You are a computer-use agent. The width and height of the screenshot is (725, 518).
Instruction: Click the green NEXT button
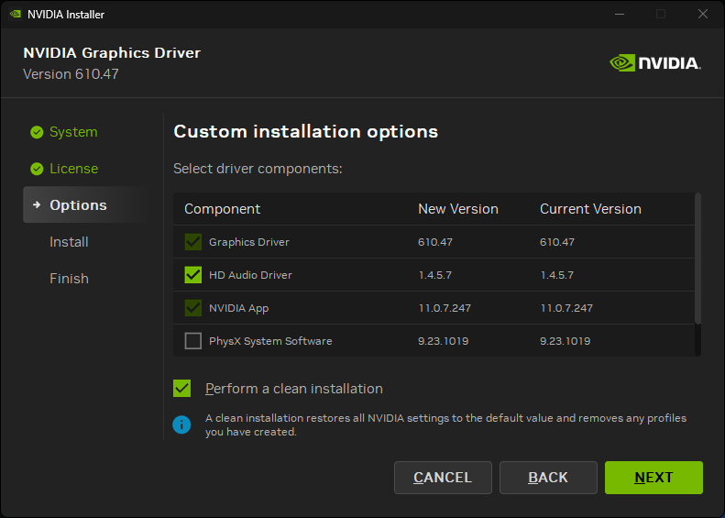(654, 478)
